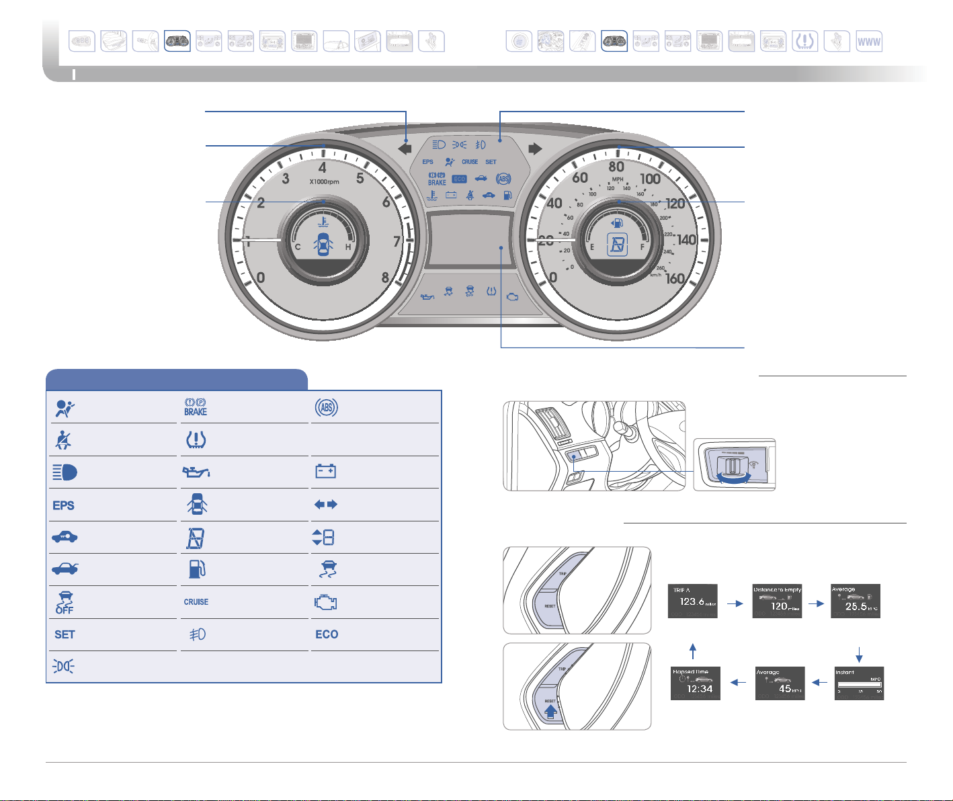
Task: Select the ESC OFF icon in legend
Action: pyautogui.click(x=65, y=602)
